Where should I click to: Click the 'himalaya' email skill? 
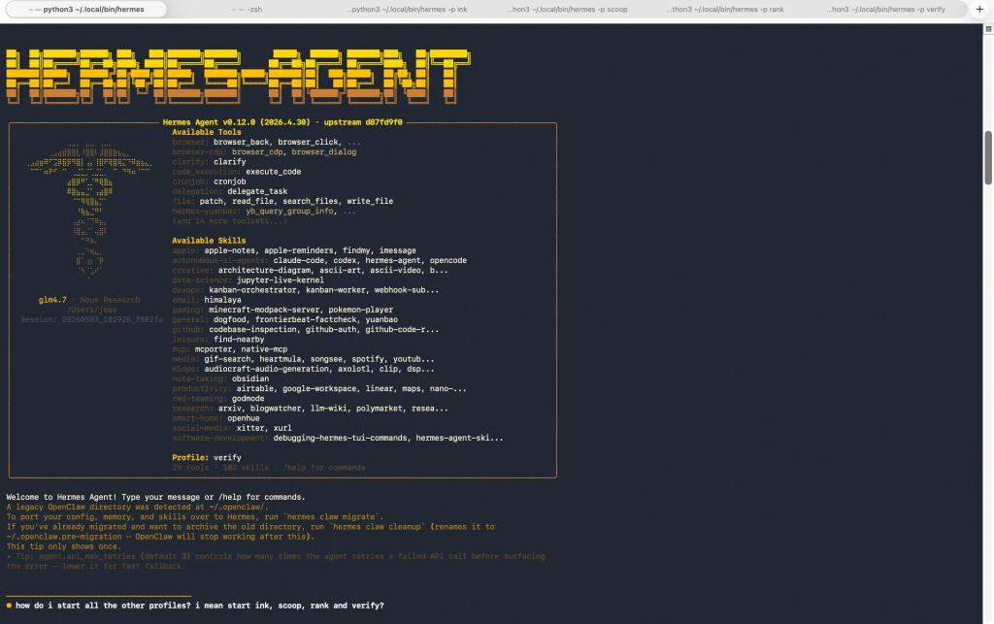(222, 300)
